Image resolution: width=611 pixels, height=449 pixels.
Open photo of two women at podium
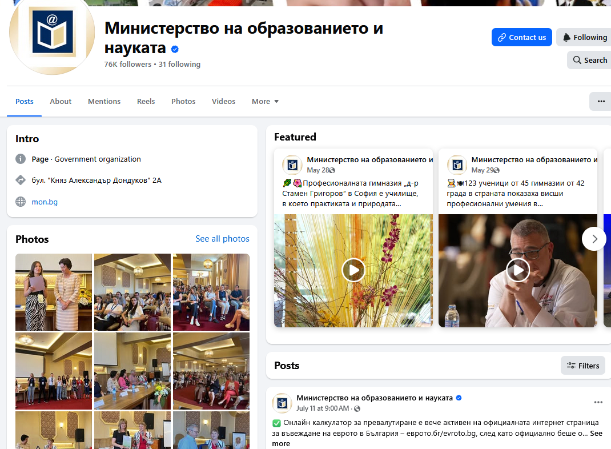click(x=54, y=292)
